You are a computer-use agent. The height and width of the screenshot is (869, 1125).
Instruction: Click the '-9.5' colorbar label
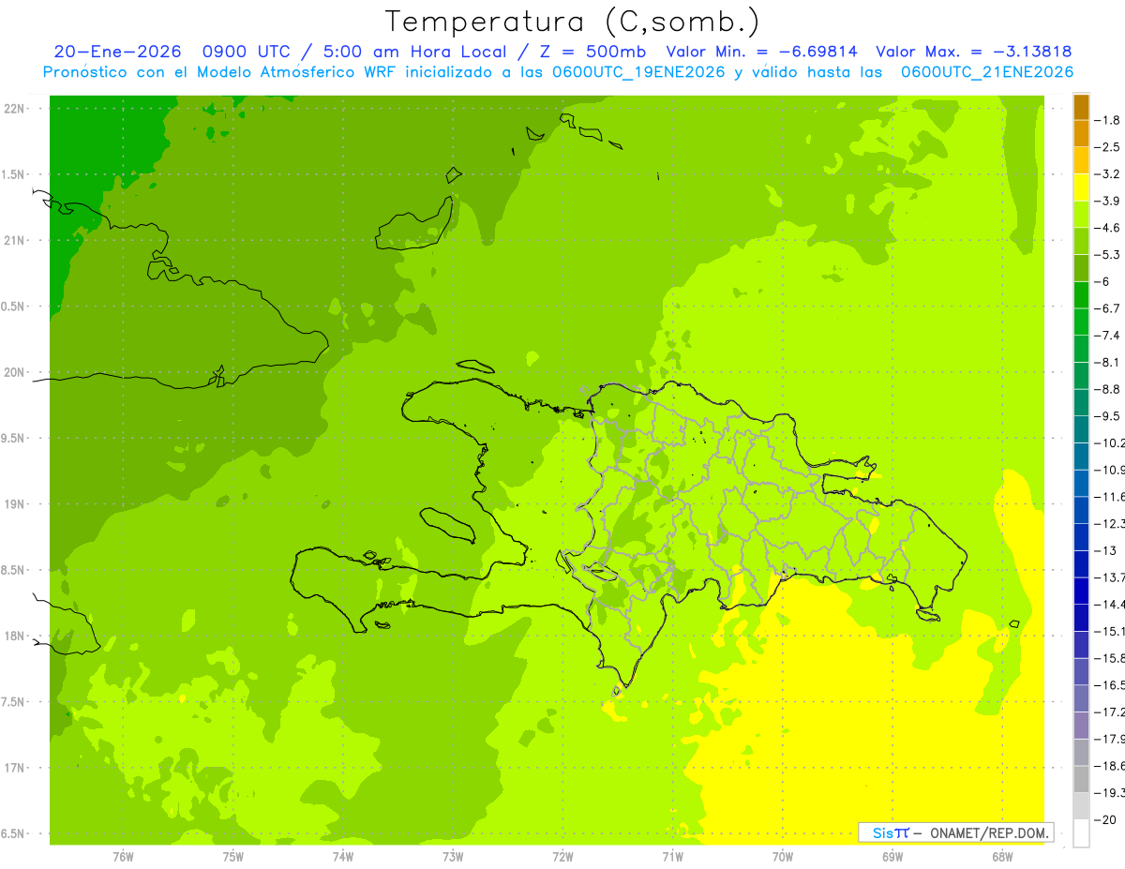tap(1109, 415)
